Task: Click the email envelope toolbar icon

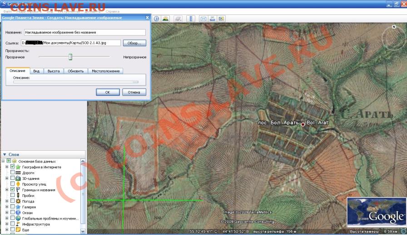Action: 203,19
